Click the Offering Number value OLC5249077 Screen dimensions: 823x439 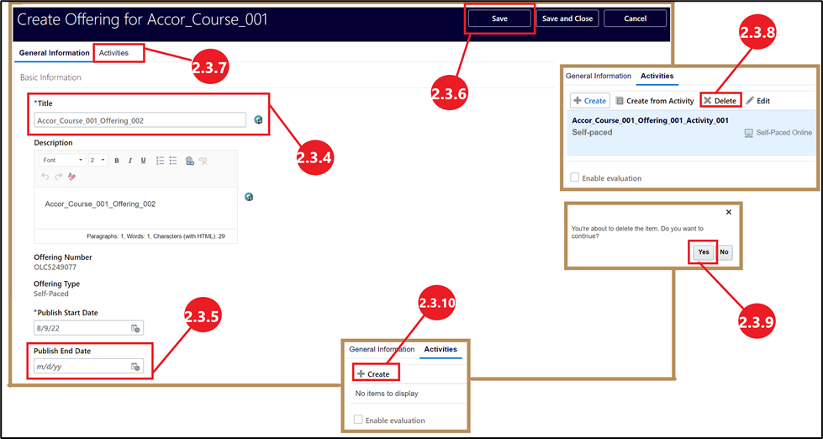pos(55,267)
